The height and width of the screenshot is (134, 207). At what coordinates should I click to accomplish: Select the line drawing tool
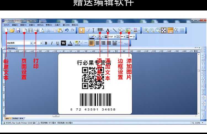tap(115, 30)
